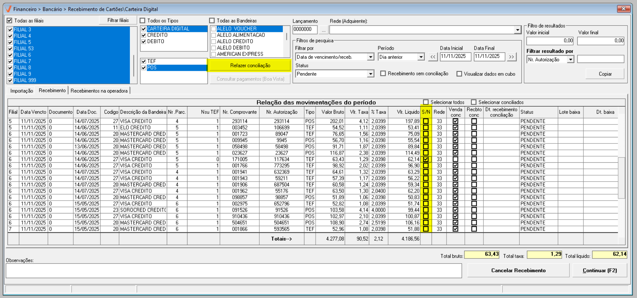Expand the Status Pendente dropdown

click(371, 74)
